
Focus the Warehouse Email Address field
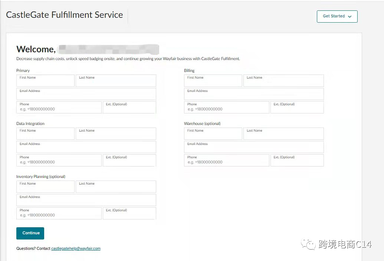click(x=254, y=147)
